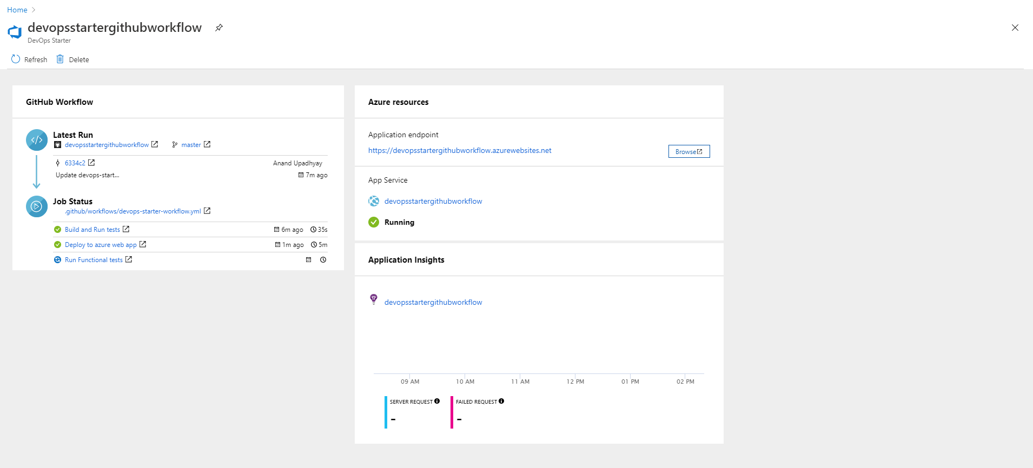Click the App Service globe icon
Image resolution: width=1033 pixels, height=468 pixels.
click(x=374, y=201)
